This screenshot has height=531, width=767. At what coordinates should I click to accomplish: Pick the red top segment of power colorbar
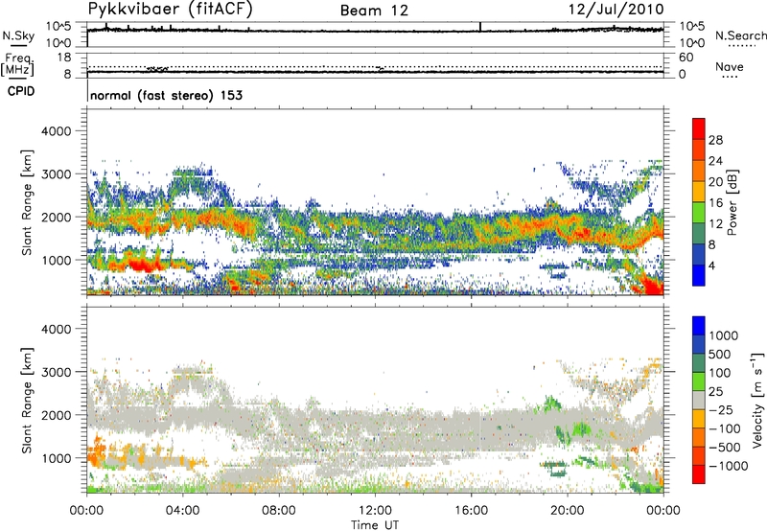tap(699, 128)
